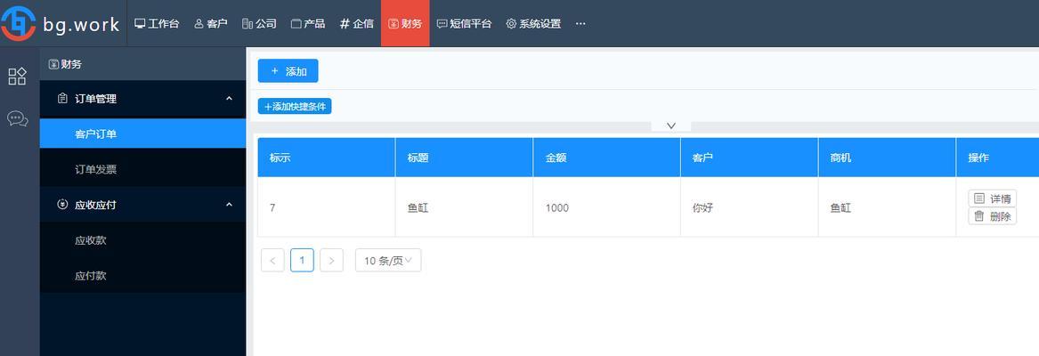Show more navigation items via ellipsis
Image resolution: width=1039 pixels, height=356 pixels.
coord(580,23)
